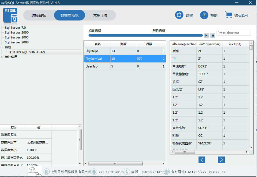Open the 常用工具 tab

pos(100,15)
